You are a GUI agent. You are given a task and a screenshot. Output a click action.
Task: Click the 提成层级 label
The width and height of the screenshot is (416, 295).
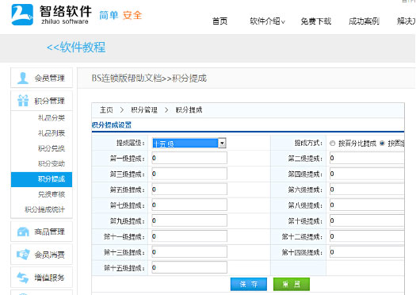tap(131, 143)
